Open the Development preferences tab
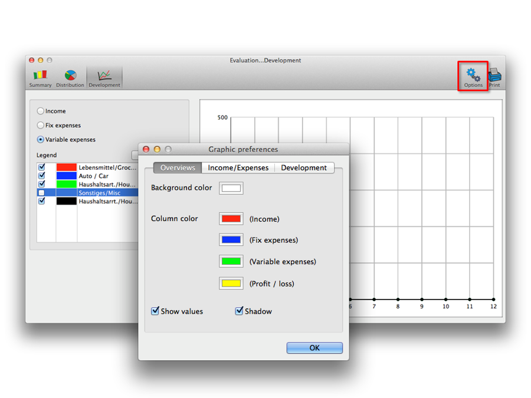Image resolution: width=531 pixels, height=398 pixels. pyautogui.click(x=303, y=168)
